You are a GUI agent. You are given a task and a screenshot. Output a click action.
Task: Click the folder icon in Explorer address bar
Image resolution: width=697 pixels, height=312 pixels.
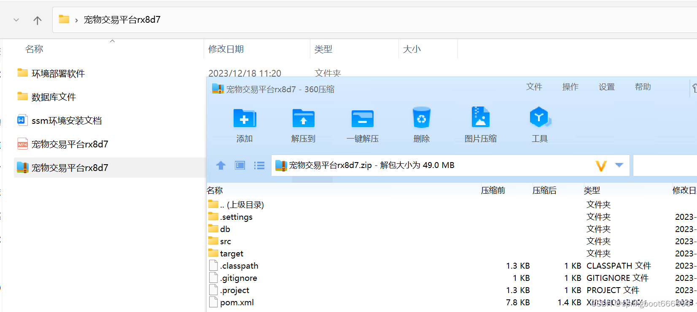[x=64, y=19]
